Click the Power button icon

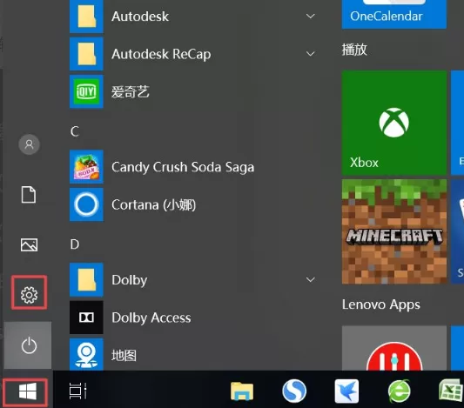point(29,345)
